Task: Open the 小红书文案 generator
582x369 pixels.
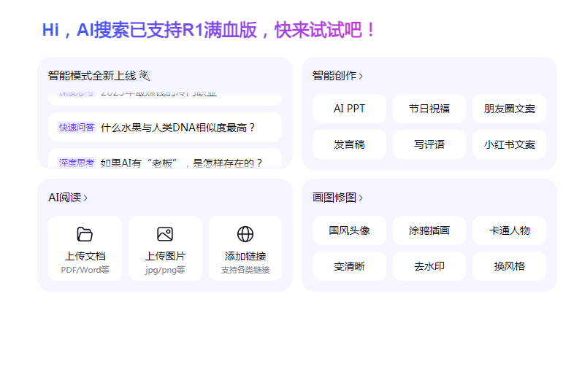Action: pyautogui.click(x=509, y=144)
